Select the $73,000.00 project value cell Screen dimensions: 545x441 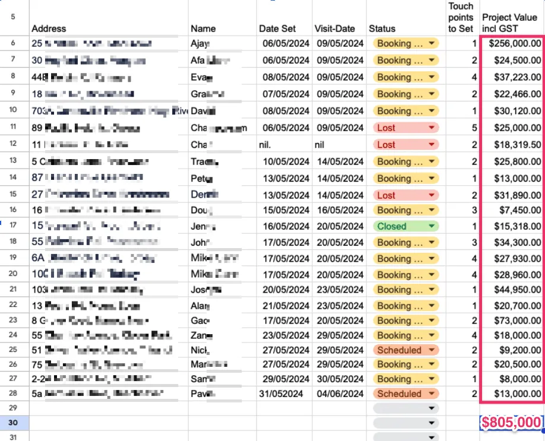(x=512, y=321)
